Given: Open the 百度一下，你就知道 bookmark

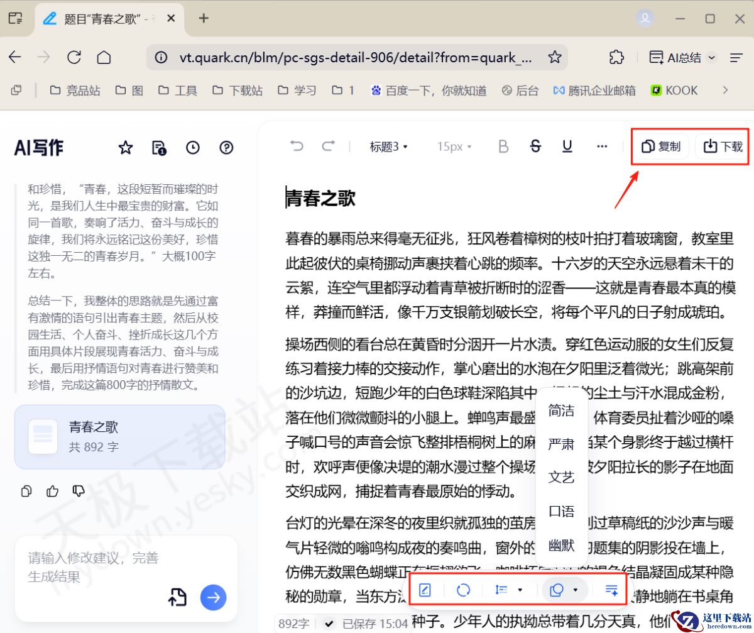Looking at the screenshot, I should [429, 91].
